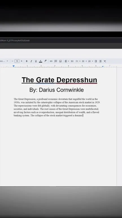The height and width of the screenshot is (218, 122).
Task: Toggle italic formatting
Action: click(x=31, y=61)
